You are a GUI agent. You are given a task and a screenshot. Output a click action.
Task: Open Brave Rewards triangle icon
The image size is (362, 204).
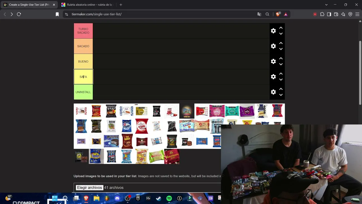tap(286, 14)
